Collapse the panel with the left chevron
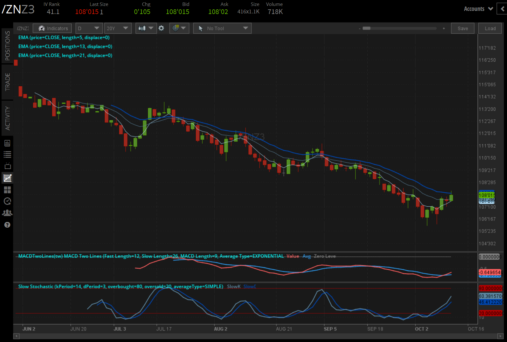This screenshot has height=342, width=507. pyautogui.click(x=502, y=9)
